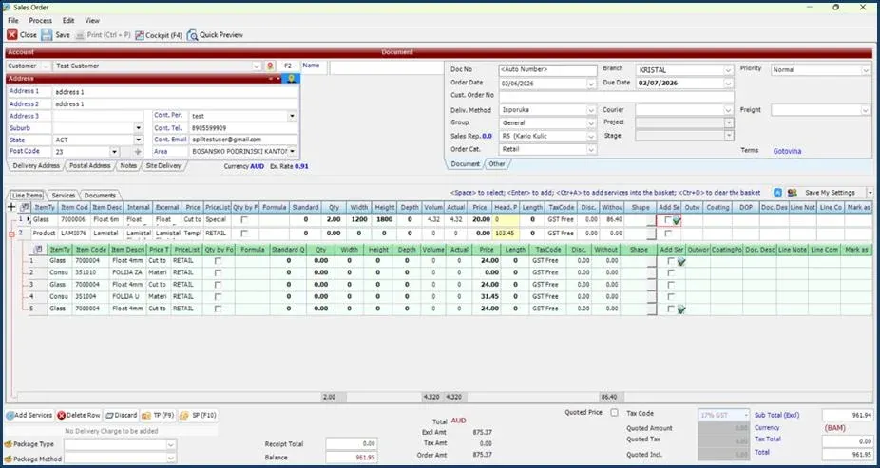The width and height of the screenshot is (880, 468).
Task: Switch to the Postal Address tab
Action: pyautogui.click(x=89, y=166)
